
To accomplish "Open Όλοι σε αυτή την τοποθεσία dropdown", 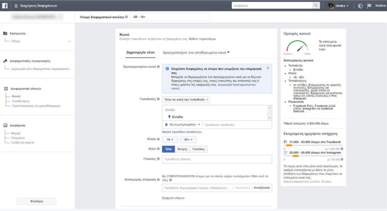I will [x=186, y=100].
